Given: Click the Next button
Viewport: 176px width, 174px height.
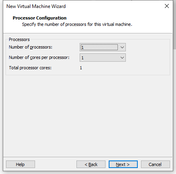Looking at the screenshot, I should [x=123, y=164].
